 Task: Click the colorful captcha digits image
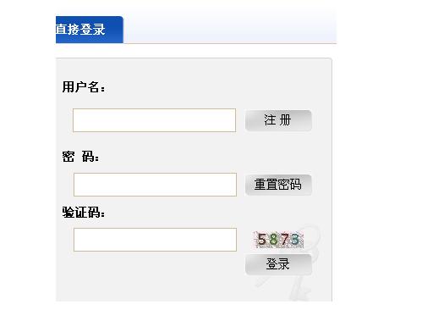(278, 240)
